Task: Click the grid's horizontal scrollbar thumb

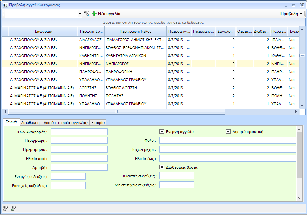Action: coord(116,112)
